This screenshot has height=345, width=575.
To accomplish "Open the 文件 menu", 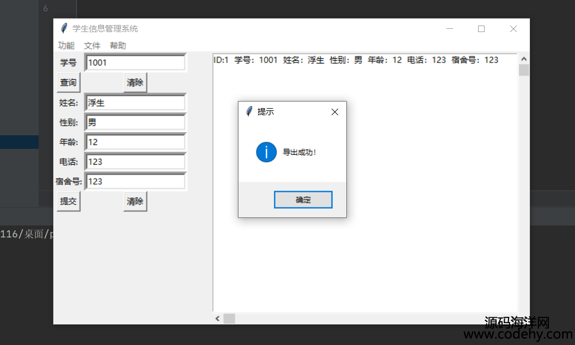I will [x=92, y=46].
